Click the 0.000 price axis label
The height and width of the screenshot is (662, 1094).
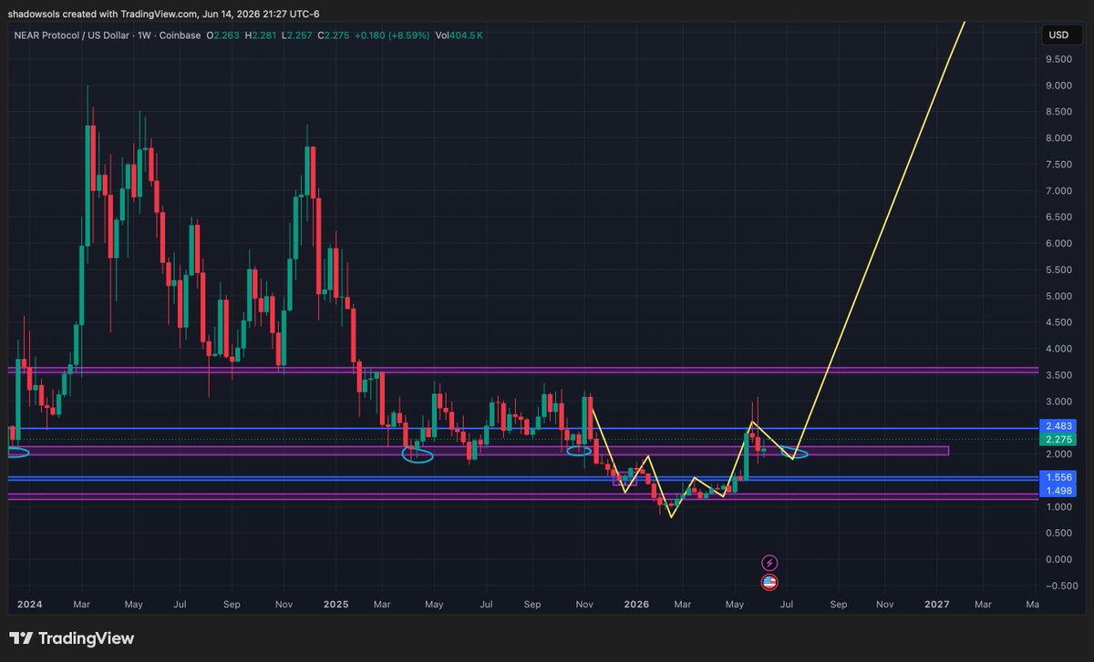pos(1058,559)
